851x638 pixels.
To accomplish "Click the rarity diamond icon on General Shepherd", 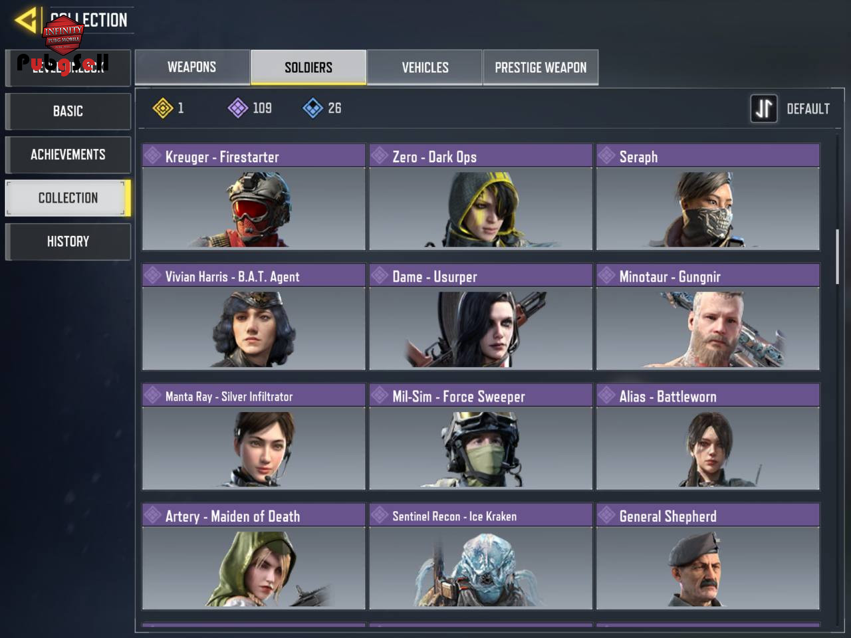I will 606,514.
